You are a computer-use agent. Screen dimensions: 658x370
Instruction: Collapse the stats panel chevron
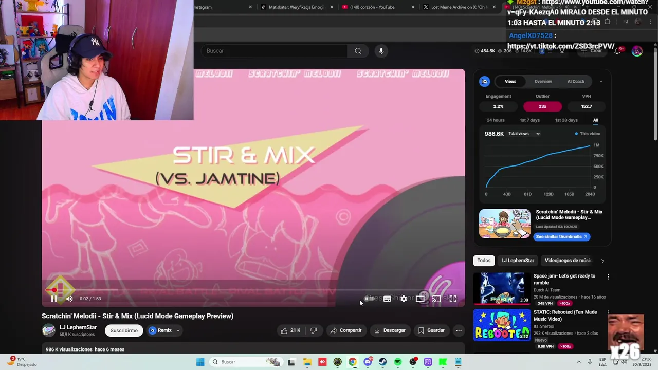(x=601, y=81)
